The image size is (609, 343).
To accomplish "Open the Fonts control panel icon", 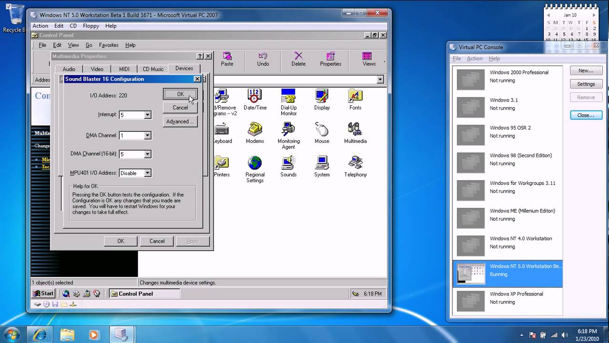I will 355,100.
